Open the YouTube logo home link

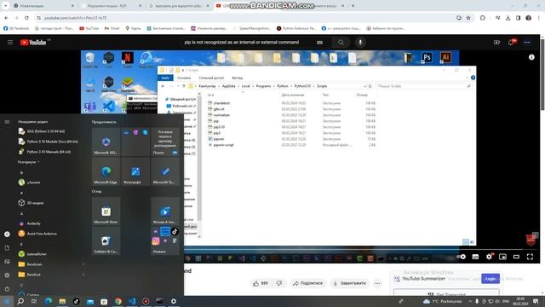coord(33,43)
